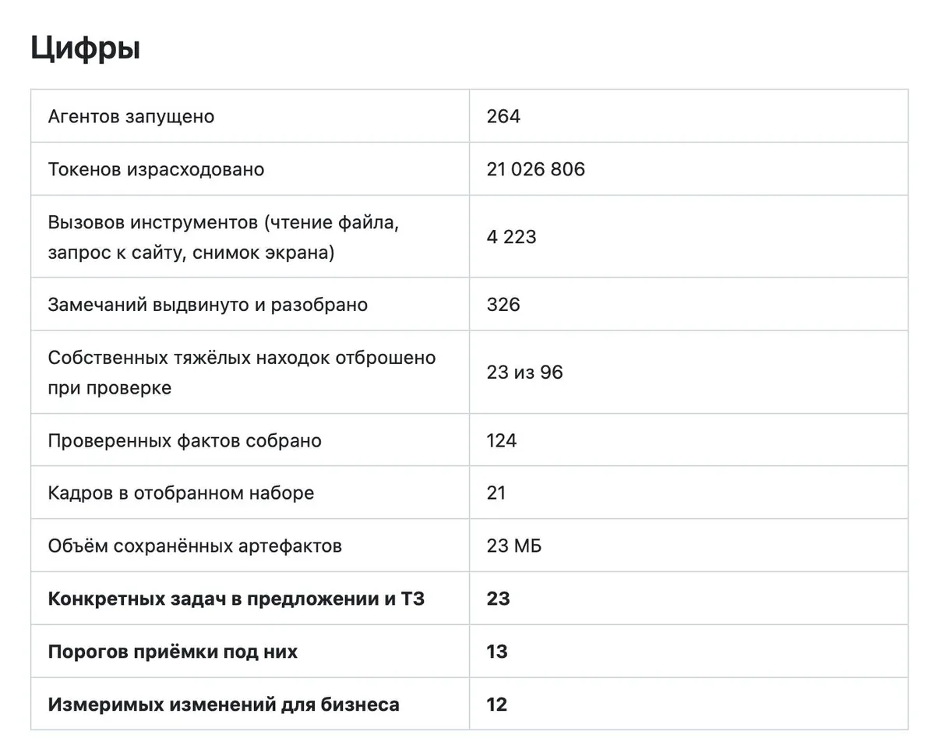This screenshot has height=756, width=935.
Task: Click the value '264'
Action: click(503, 116)
